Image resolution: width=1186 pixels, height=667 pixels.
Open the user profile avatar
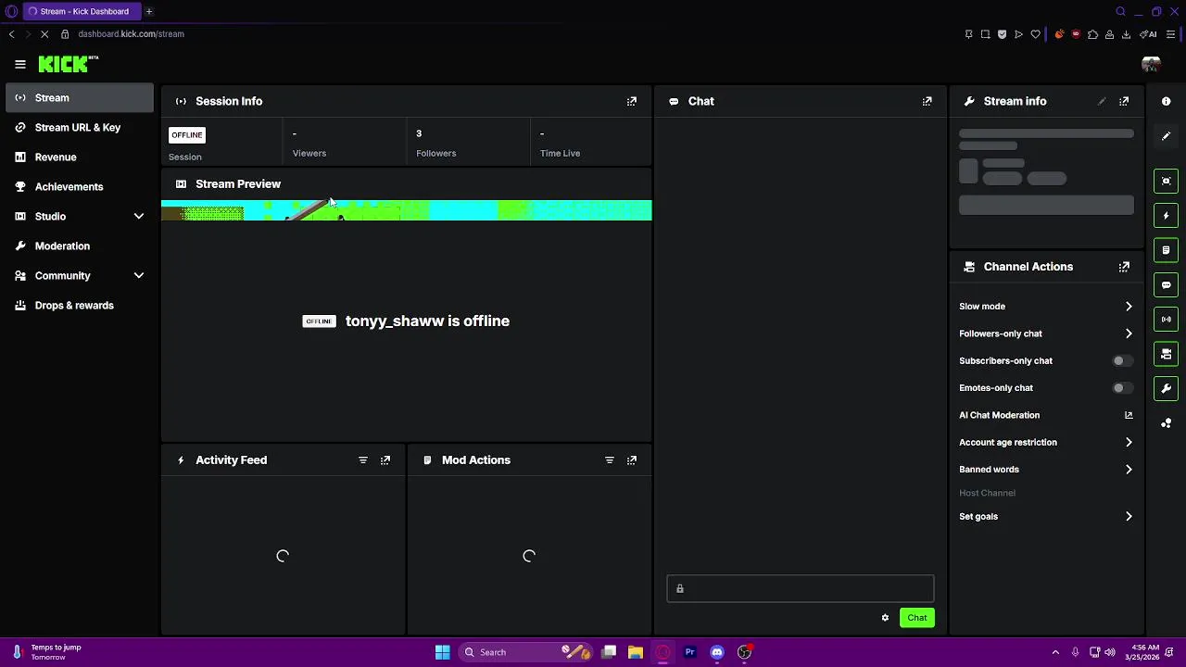point(1151,64)
